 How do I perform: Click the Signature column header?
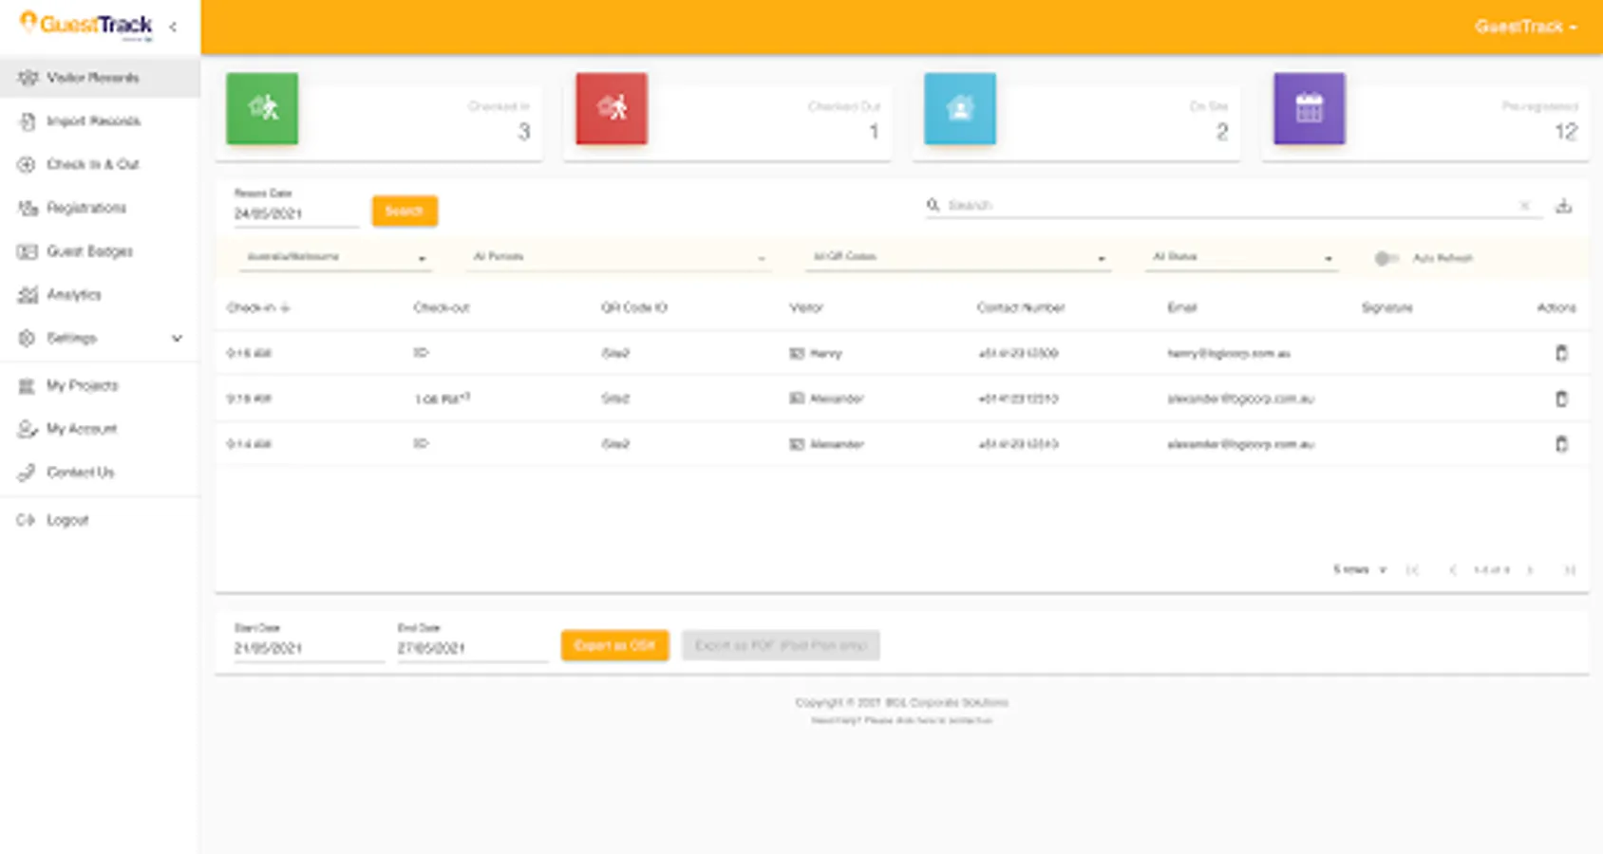[x=1387, y=307]
